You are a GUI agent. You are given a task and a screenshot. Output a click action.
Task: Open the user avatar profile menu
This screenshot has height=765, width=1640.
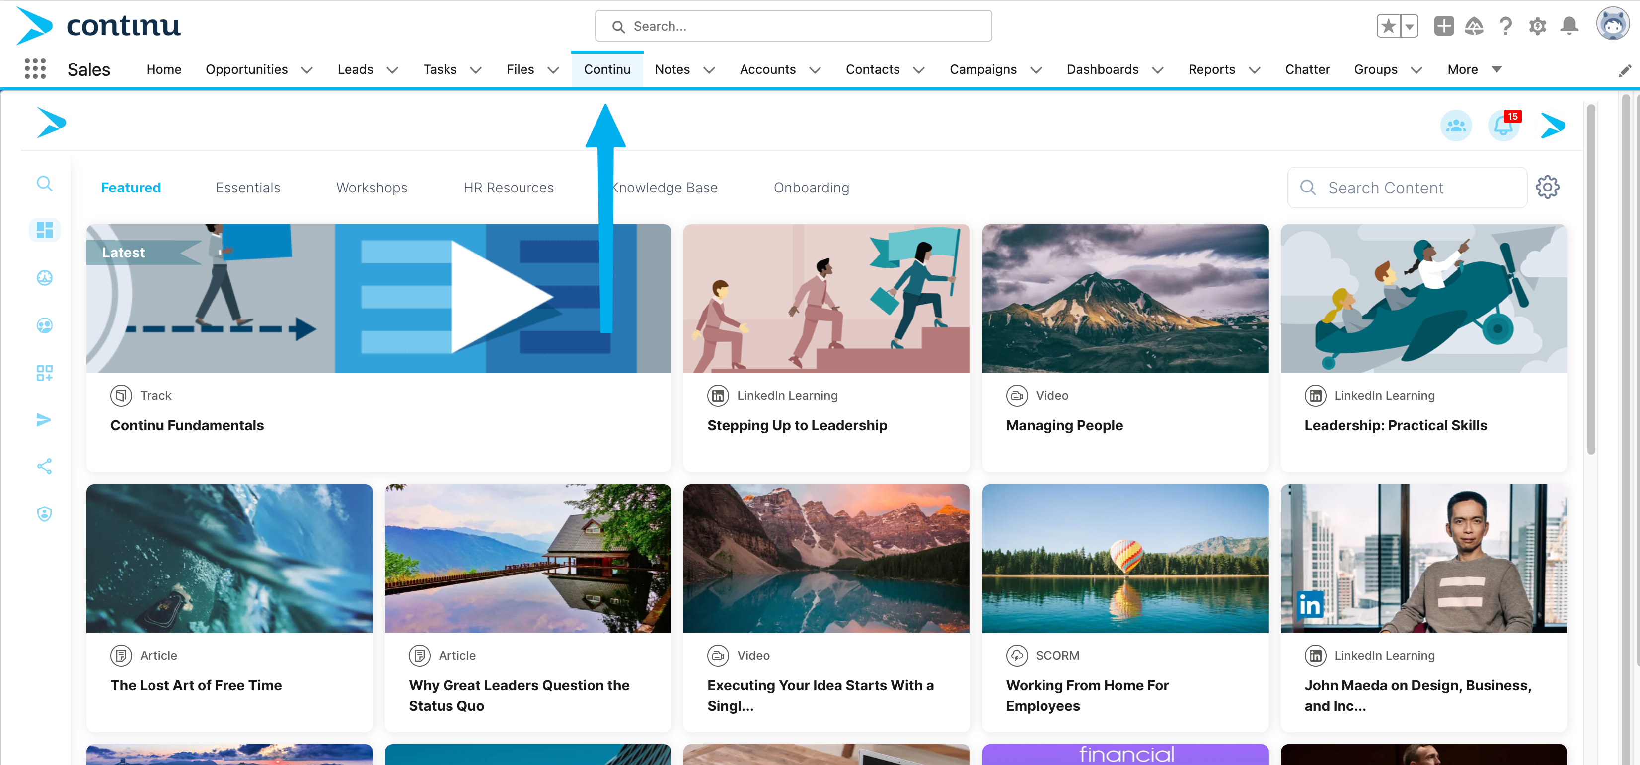(1613, 25)
